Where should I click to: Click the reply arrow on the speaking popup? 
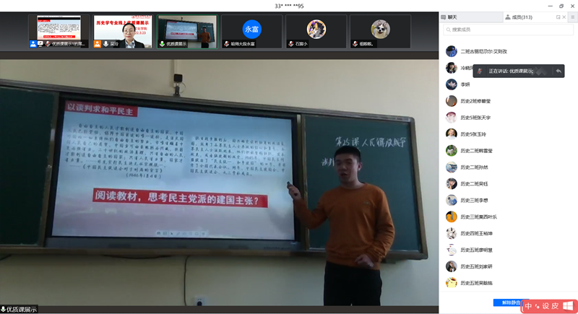coord(558,71)
